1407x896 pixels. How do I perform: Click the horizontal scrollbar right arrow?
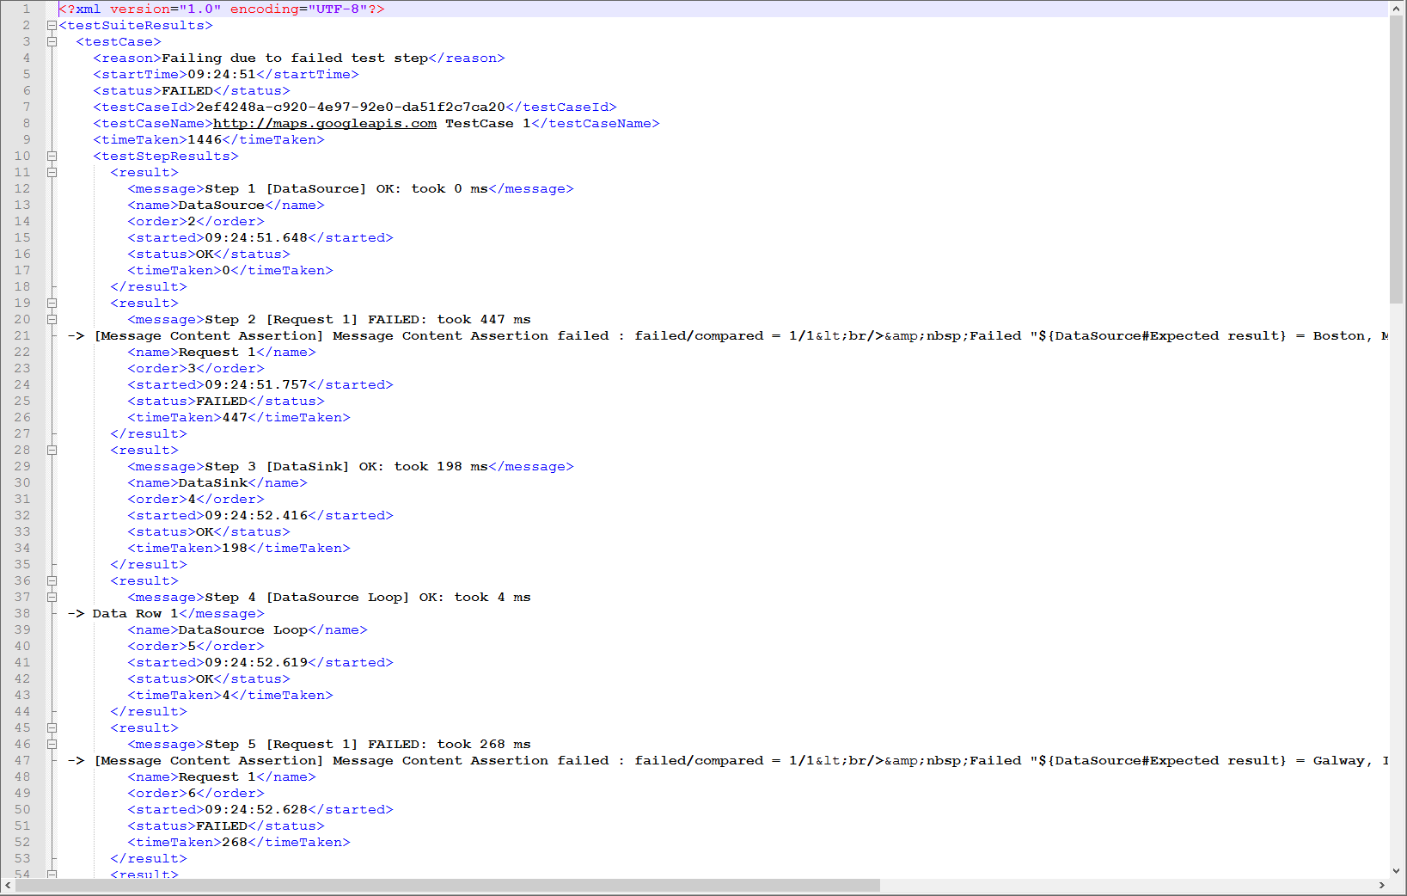point(1384,886)
